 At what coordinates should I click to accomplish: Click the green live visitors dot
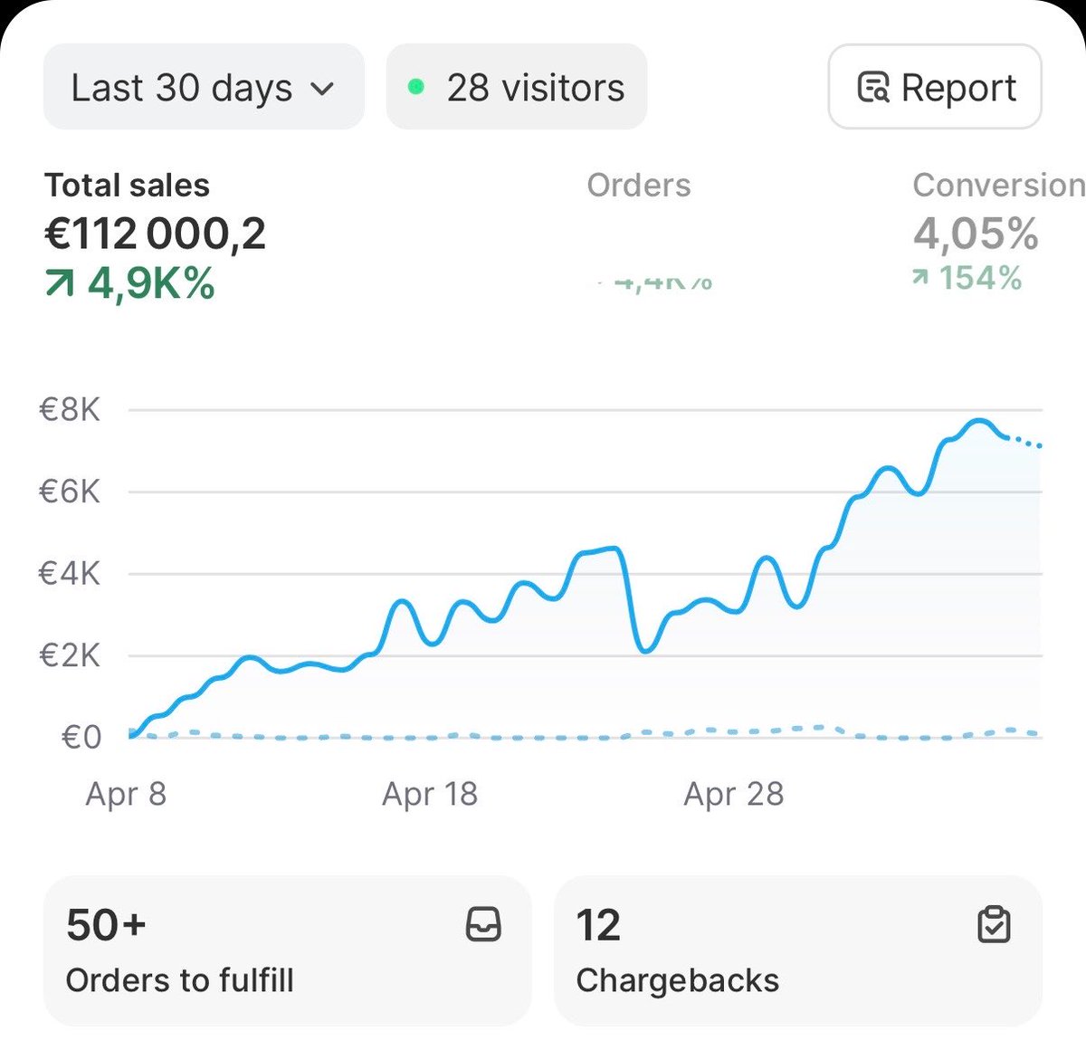(x=416, y=87)
